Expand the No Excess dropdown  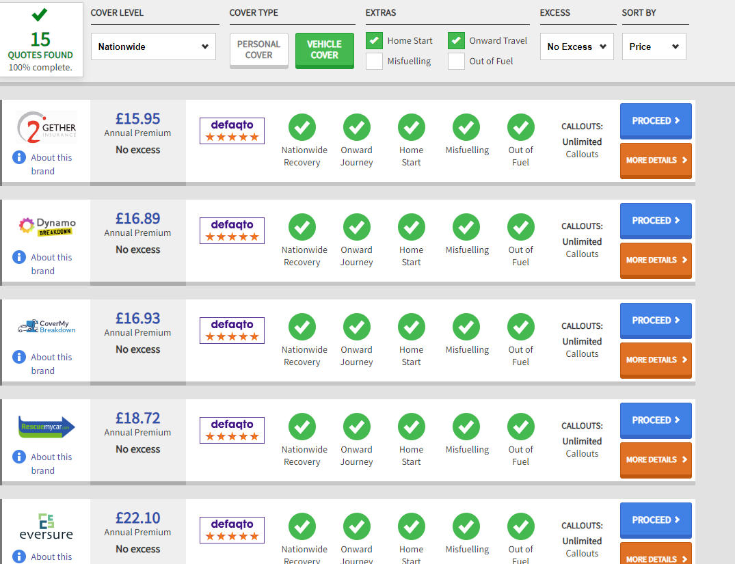click(576, 47)
